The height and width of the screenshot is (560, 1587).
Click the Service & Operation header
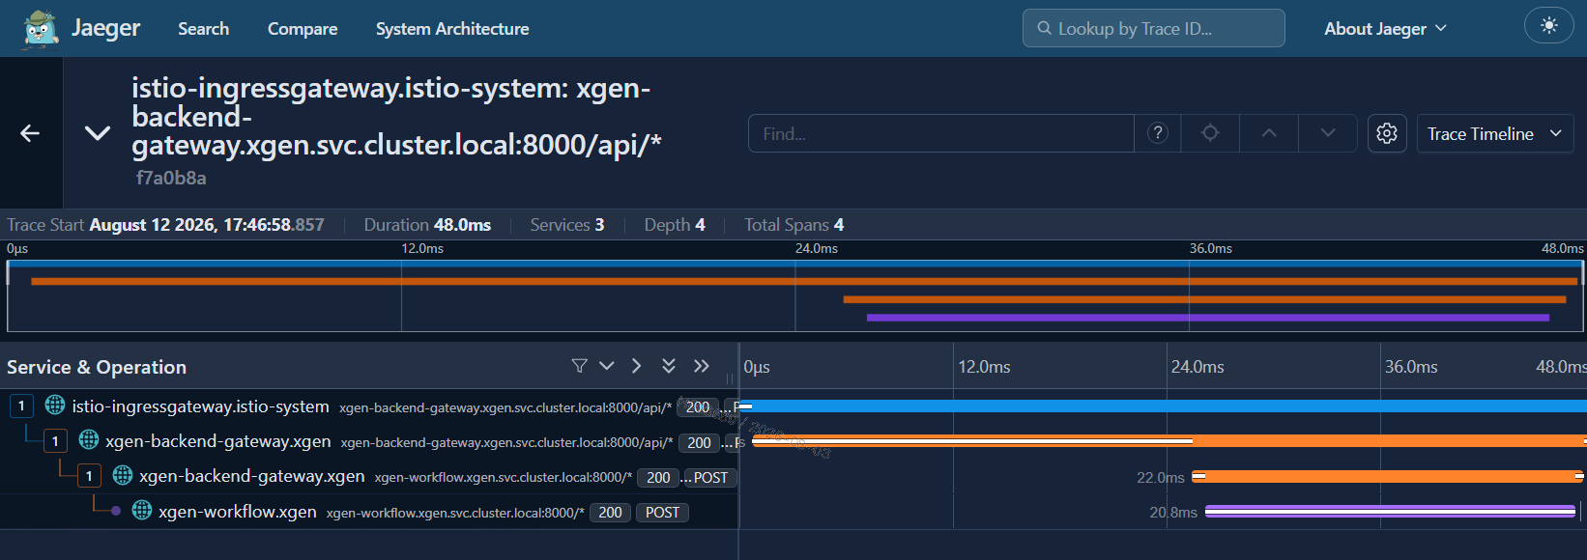pyautogui.click(x=97, y=367)
